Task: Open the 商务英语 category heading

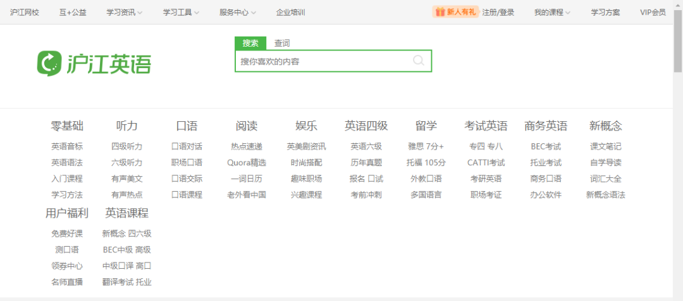Action: (x=546, y=126)
